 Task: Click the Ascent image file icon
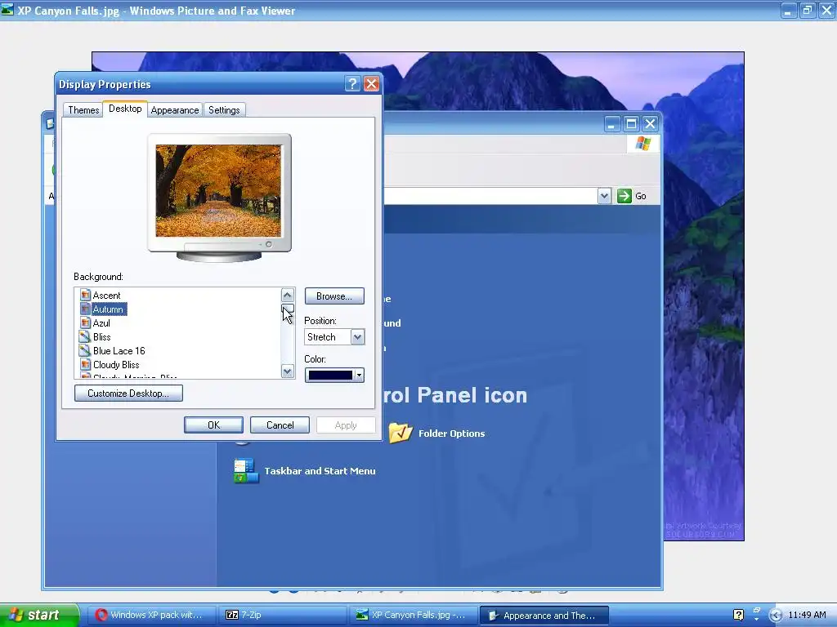pyautogui.click(x=85, y=295)
